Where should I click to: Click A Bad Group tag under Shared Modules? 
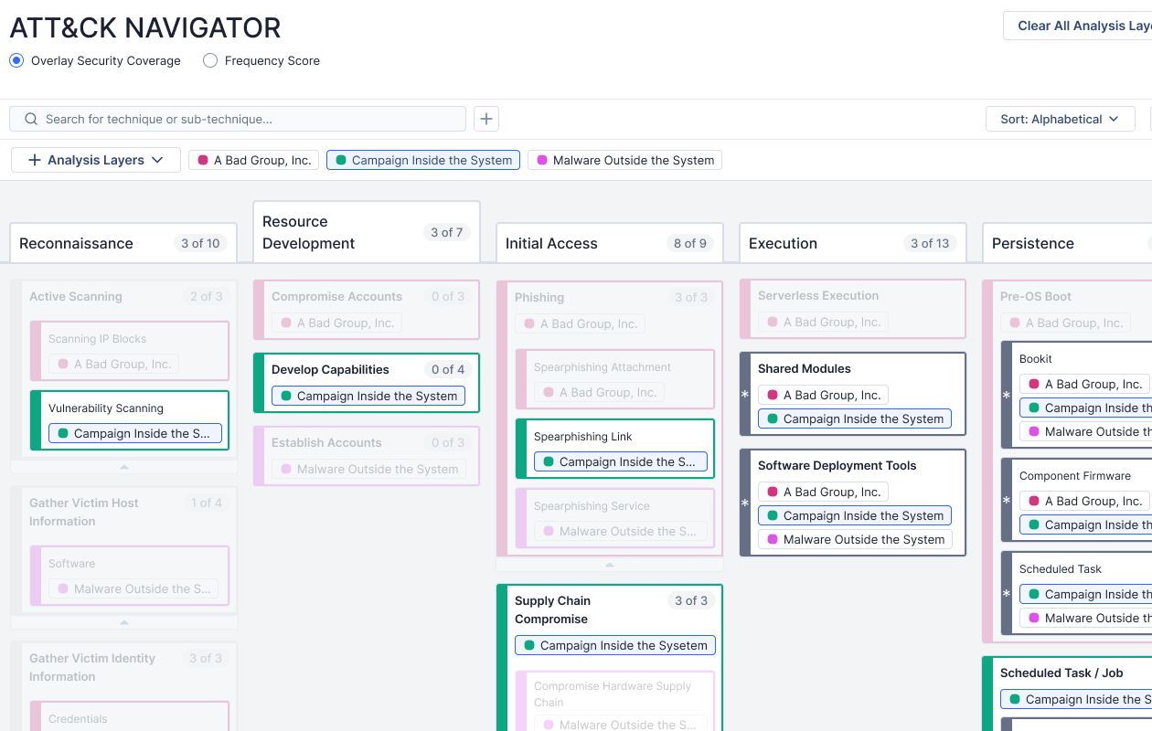point(823,395)
